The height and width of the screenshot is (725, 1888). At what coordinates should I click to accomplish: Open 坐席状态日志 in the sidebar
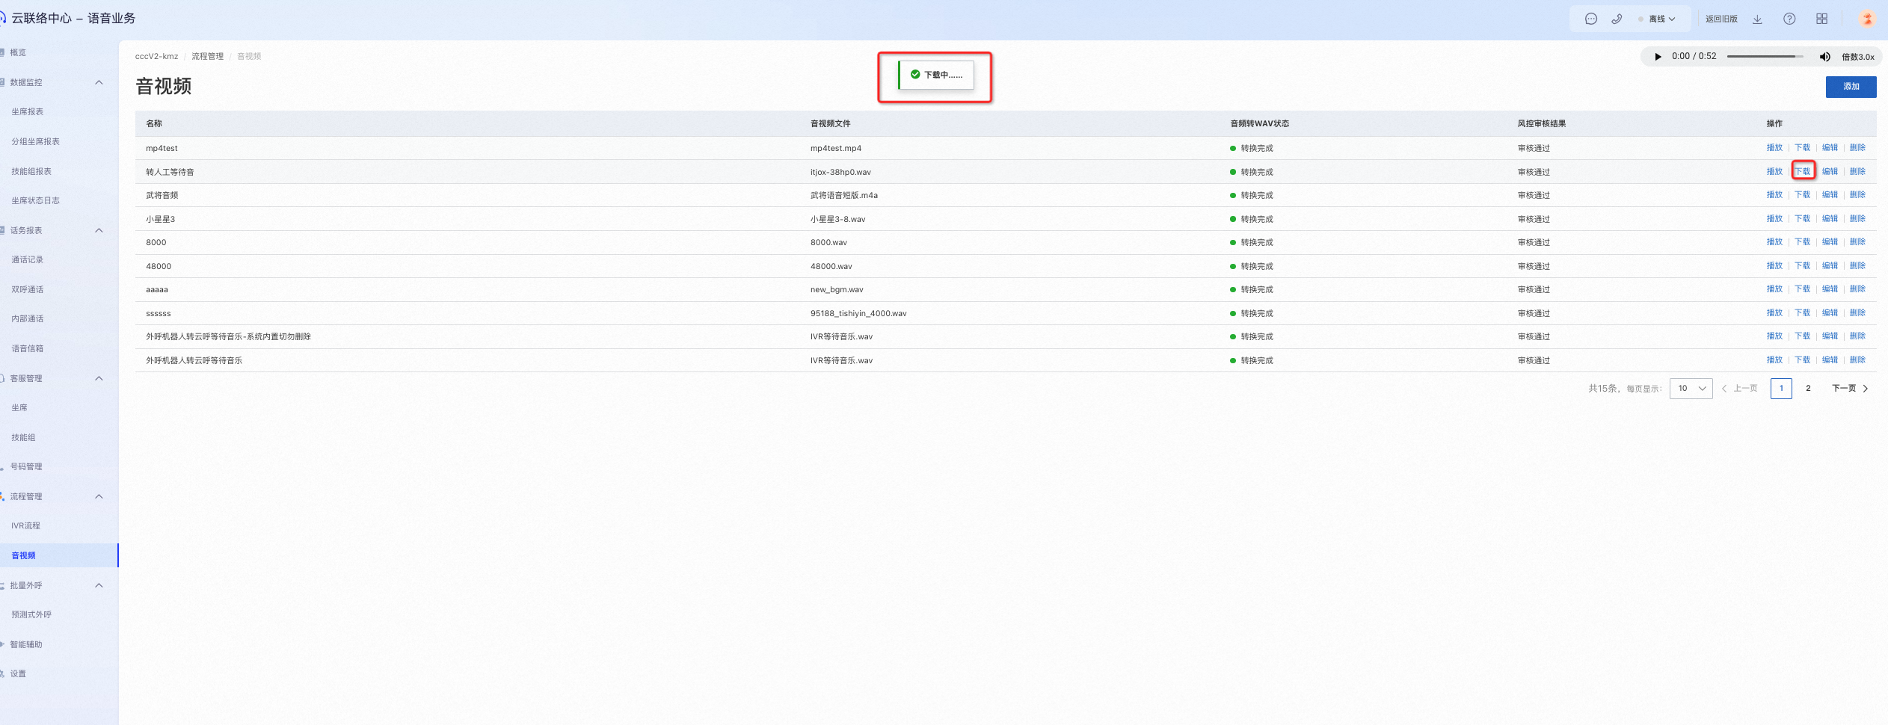35,200
